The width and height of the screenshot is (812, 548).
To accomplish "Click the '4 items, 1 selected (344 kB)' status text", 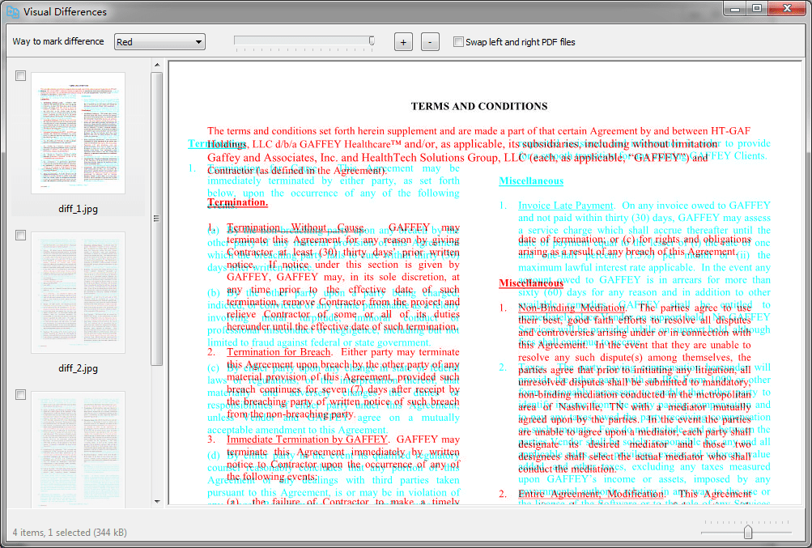I will coord(70,533).
